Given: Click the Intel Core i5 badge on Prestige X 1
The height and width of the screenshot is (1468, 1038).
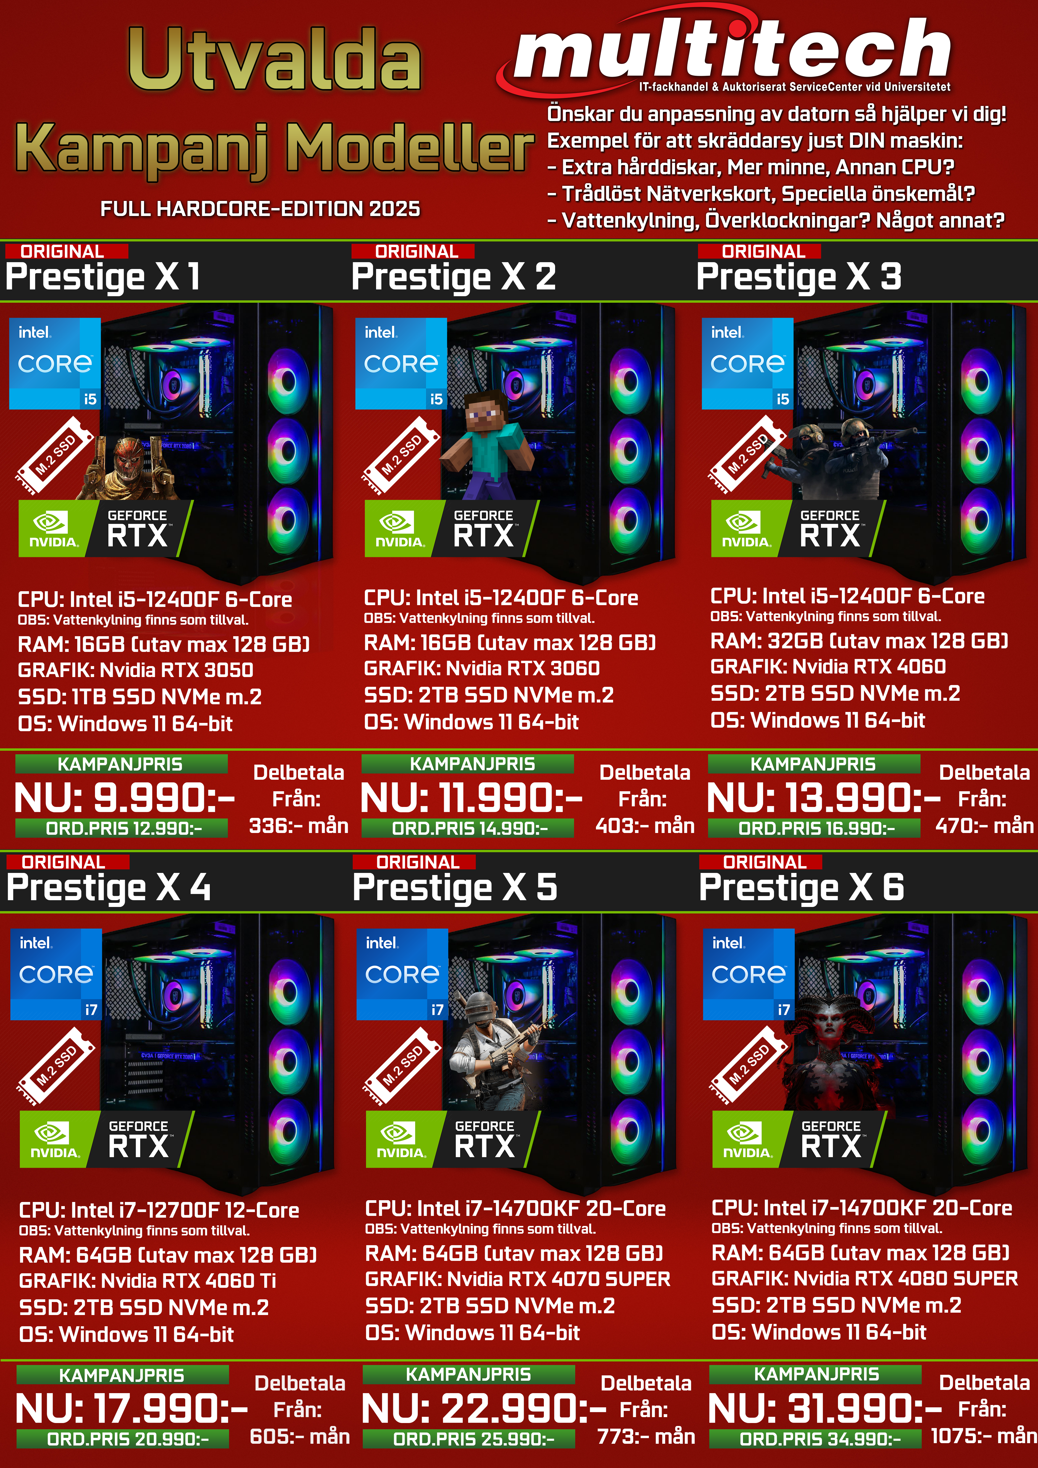Looking at the screenshot, I should coord(55,363).
